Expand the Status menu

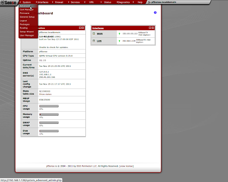108,2
